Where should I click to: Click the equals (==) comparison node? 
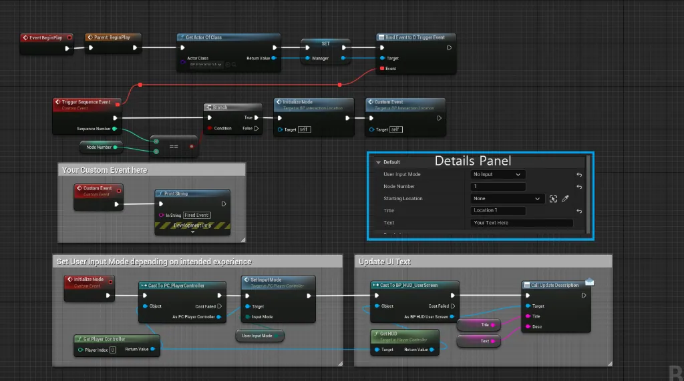(x=174, y=147)
